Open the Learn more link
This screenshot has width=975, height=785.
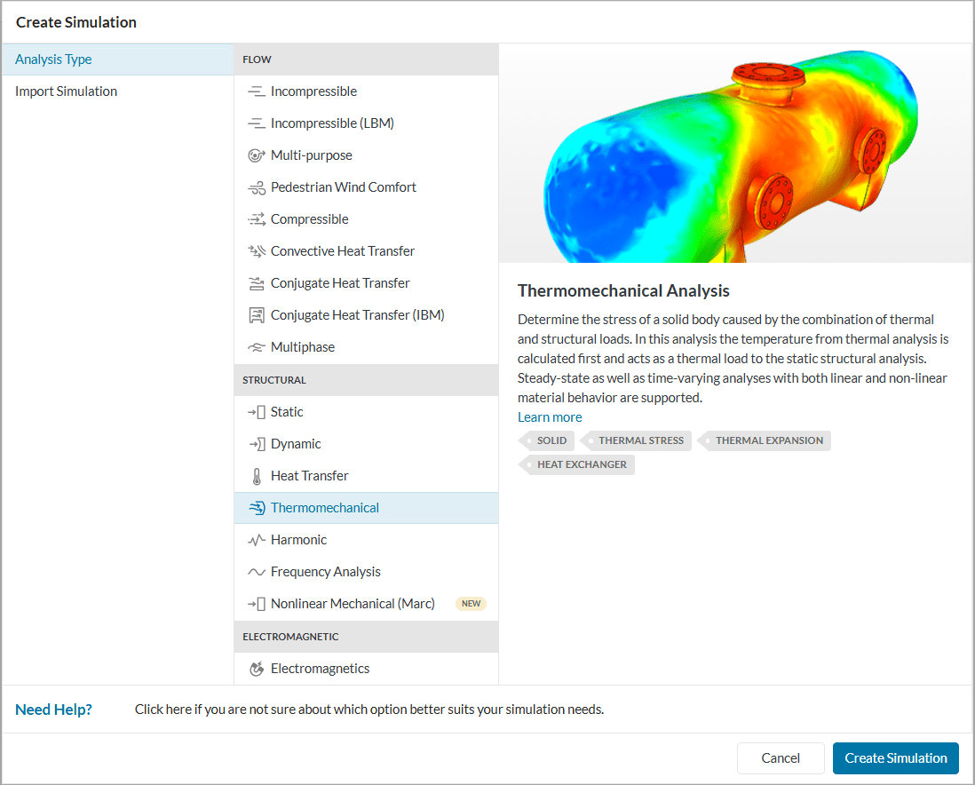(x=550, y=417)
